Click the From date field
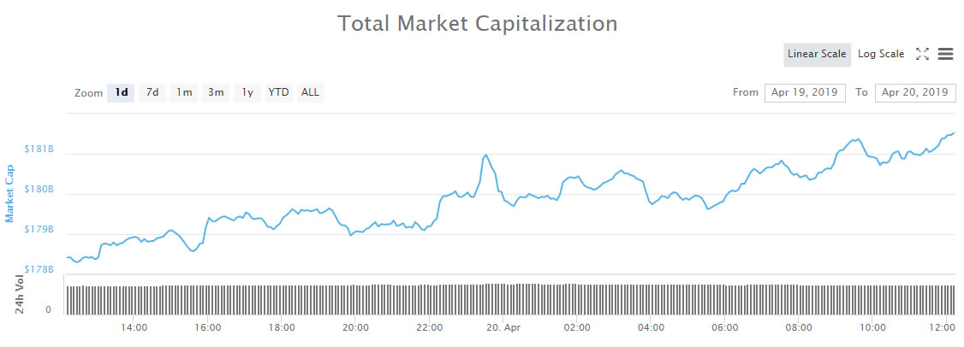Viewport: 964px width, 347px height. (x=805, y=92)
